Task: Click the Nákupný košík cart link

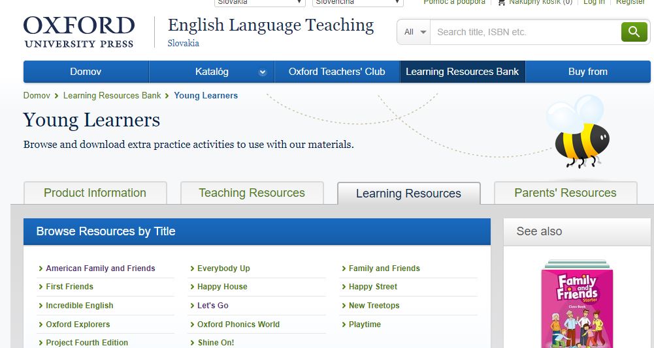Action: pyautogui.click(x=540, y=2)
